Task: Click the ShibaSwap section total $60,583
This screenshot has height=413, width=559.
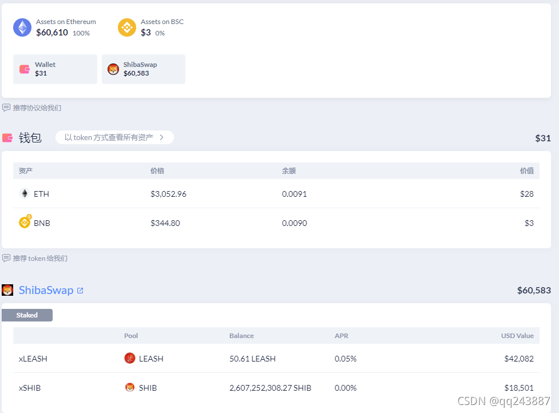Action: click(x=534, y=291)
